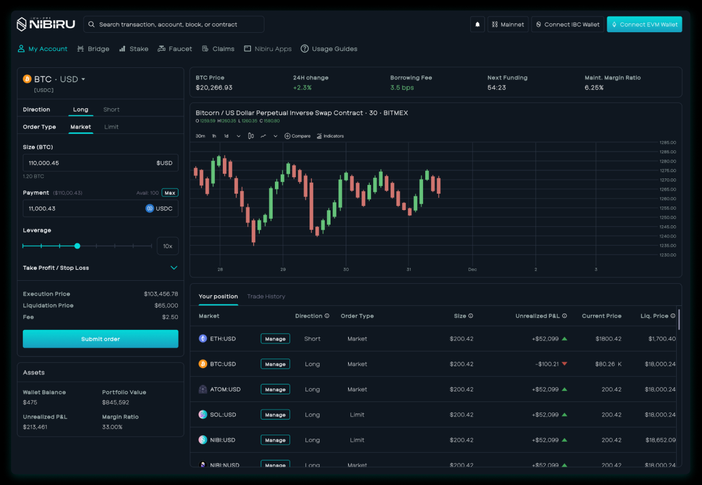Submit the order
The width and height of the screenshot is (702, 485).
pyautogui.click(x=101, y=339)
